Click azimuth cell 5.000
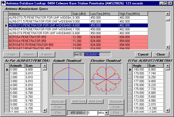The image size is (174, 117). [17, 89]
